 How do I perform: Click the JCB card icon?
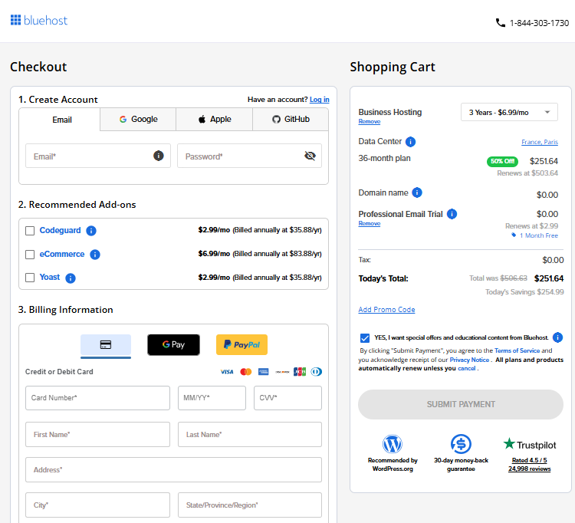point(300,372)
